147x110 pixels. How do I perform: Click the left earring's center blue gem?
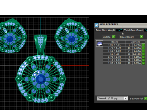[x=10, y=39]
